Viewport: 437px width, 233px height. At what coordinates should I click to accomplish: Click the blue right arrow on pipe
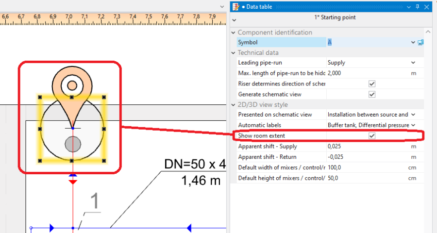51,228
